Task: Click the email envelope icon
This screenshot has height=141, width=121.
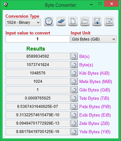Action: [109, 21]
